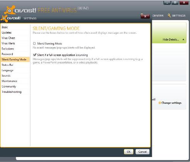Image resolution: width=190 pixels, height=162 pixels.
Task: Minimize the avast! main window
Action: click(x=167, y=3)
